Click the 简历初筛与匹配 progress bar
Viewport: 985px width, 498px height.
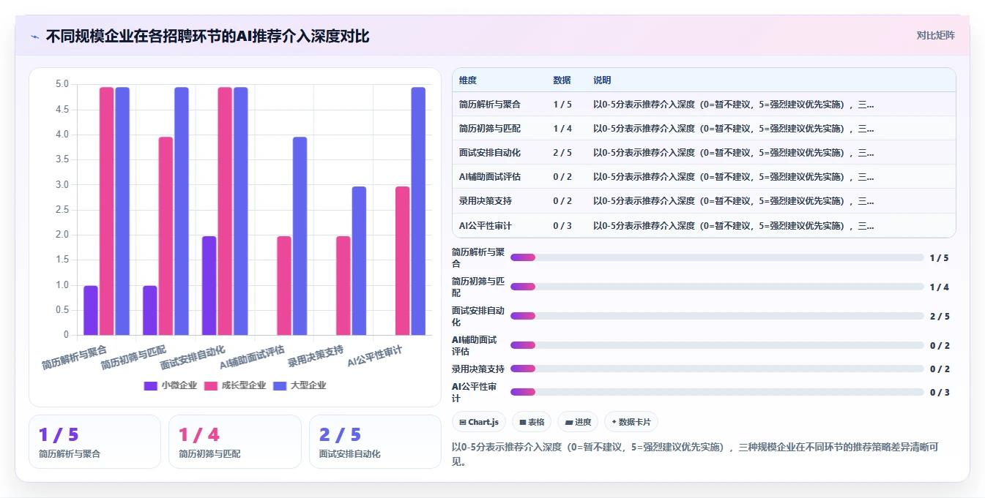pyautogui.click(x=717, y=287)
